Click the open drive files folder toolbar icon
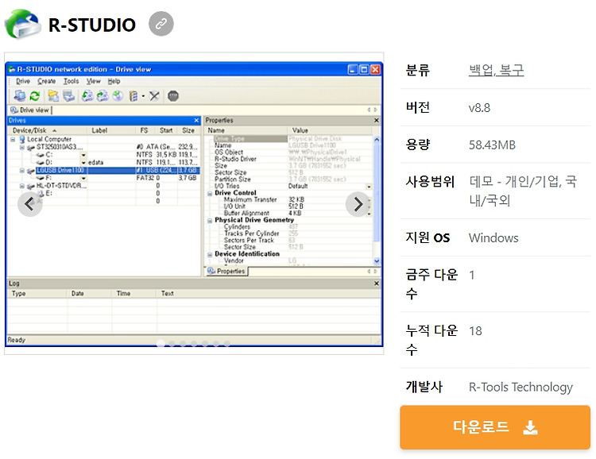Screen dimensions: 596x459 (x=53, y=96)
